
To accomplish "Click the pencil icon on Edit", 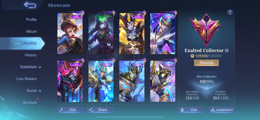I will click(x=61, y=110).
